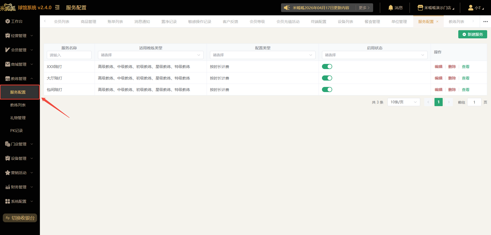The image size is (491, 235).
Task: Open the user avatar icon for 小T
Action: tap(471, 8)
